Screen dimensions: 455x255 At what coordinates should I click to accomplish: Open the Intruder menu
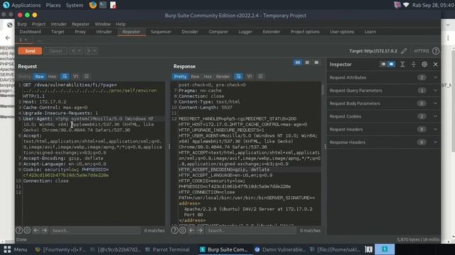coord(58,24)
